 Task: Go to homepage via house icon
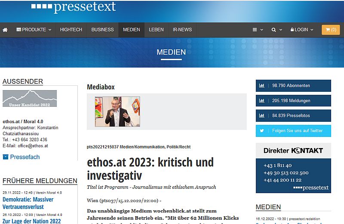[5, 30]
